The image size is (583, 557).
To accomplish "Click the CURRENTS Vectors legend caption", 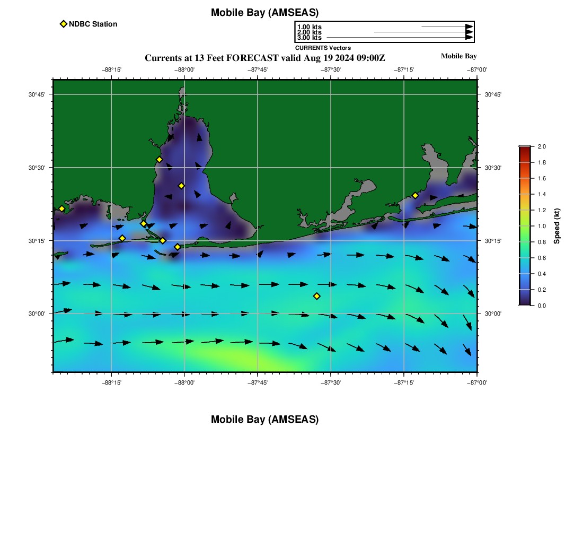I will coord(323,48).
